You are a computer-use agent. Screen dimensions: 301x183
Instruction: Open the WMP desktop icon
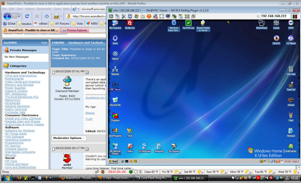click(291, 24)
